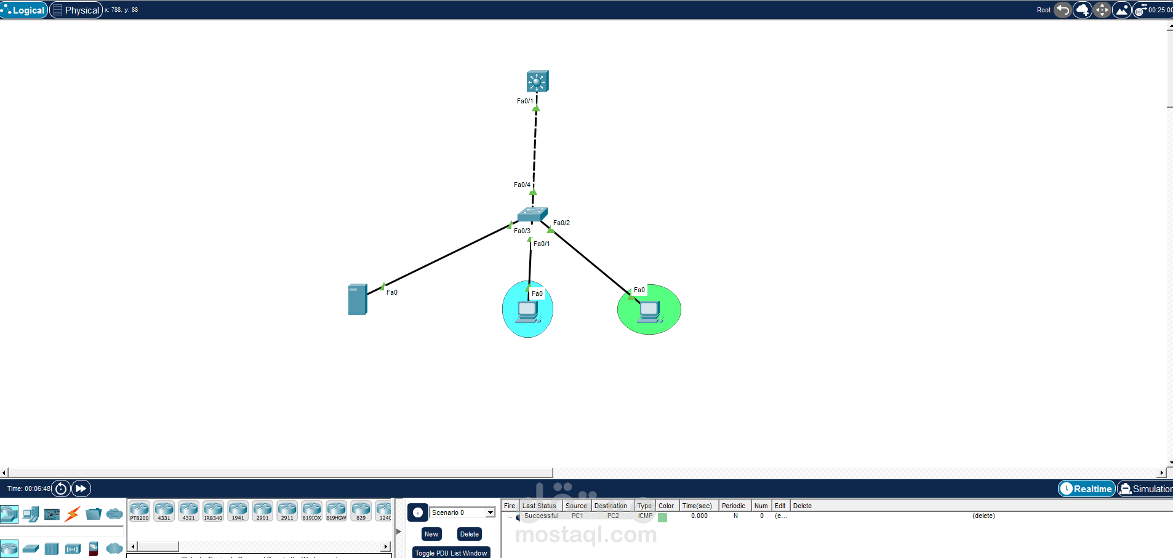Viewport: 1173px width, 558px height.
Task: Click the Set Tiled Background image icon
Action: (x=1122, y=10)
